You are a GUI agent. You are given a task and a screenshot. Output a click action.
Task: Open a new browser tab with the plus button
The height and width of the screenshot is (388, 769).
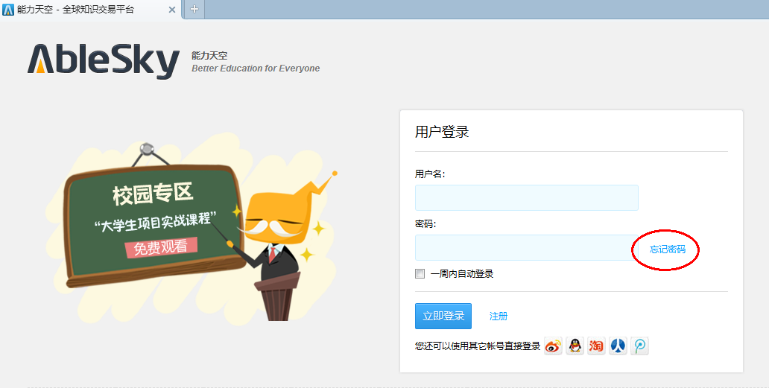point(194,9)
